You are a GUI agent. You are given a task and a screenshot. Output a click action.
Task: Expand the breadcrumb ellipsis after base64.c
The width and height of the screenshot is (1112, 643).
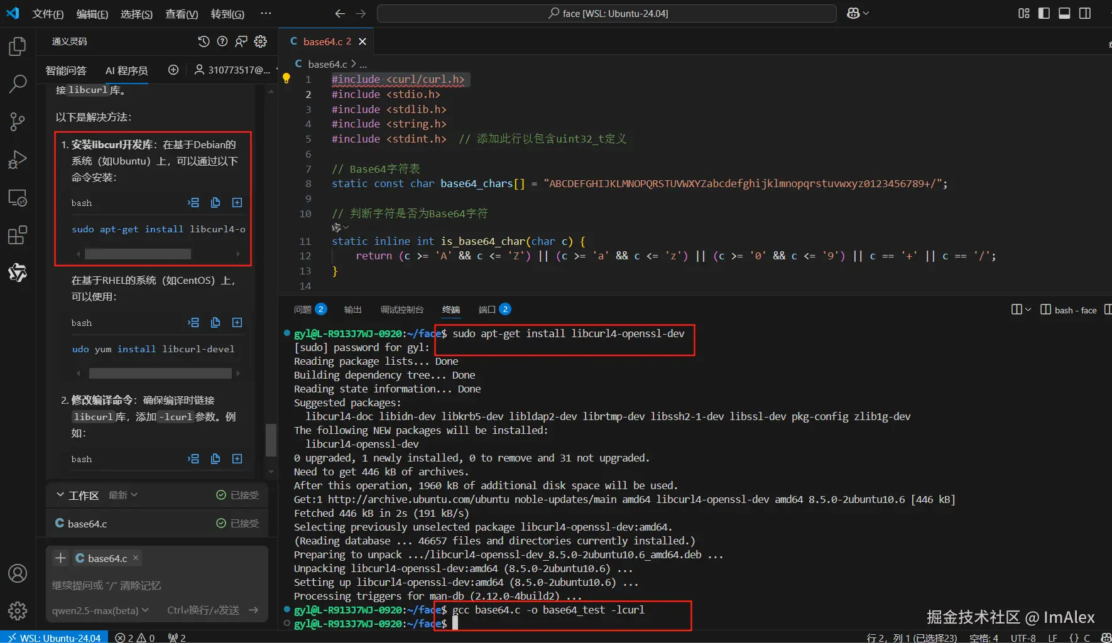[x=363, y=64]
